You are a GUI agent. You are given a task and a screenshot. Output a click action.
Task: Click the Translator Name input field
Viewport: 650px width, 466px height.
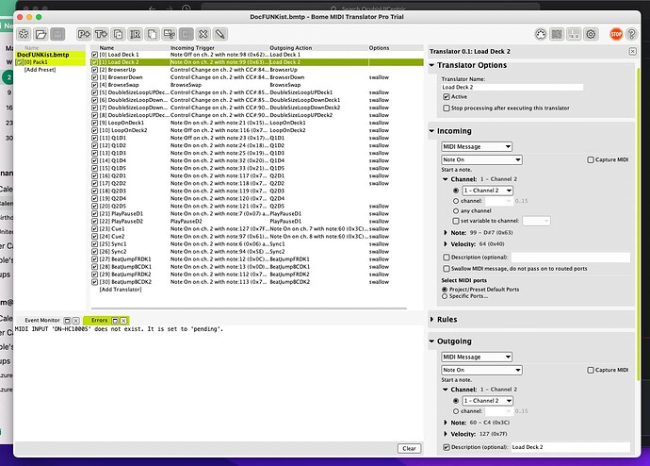click(512, 87)
